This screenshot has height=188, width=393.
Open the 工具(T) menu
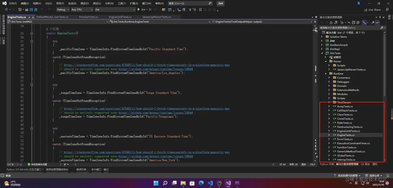pyautogui.click(x=122, y=3)
